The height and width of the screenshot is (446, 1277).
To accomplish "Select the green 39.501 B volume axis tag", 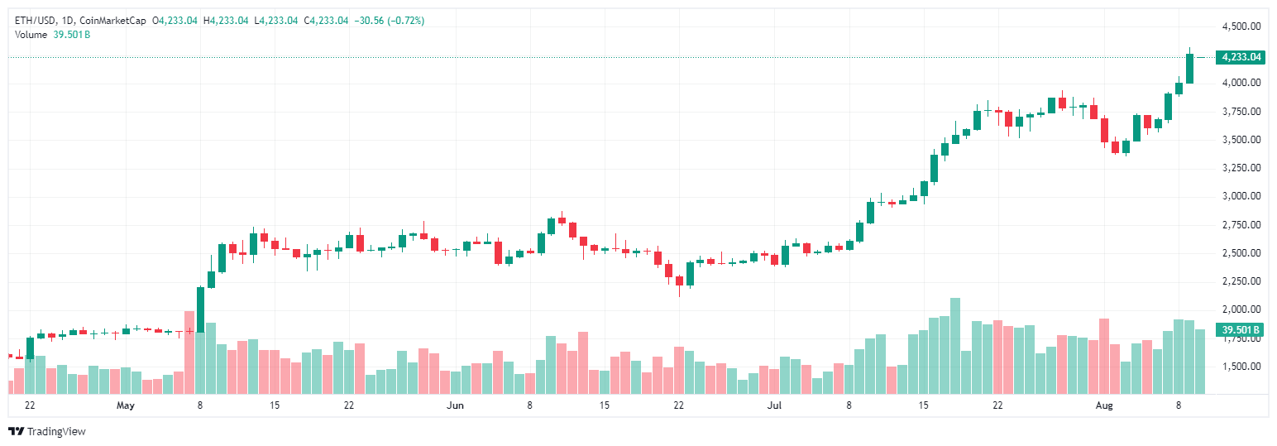I will point(1241,330).
